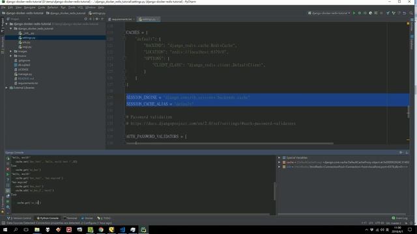Click the VCS commit icon in toolbar
Image resolution: width=417 pixels, height=234 pixels.
[x=394, y=13]
